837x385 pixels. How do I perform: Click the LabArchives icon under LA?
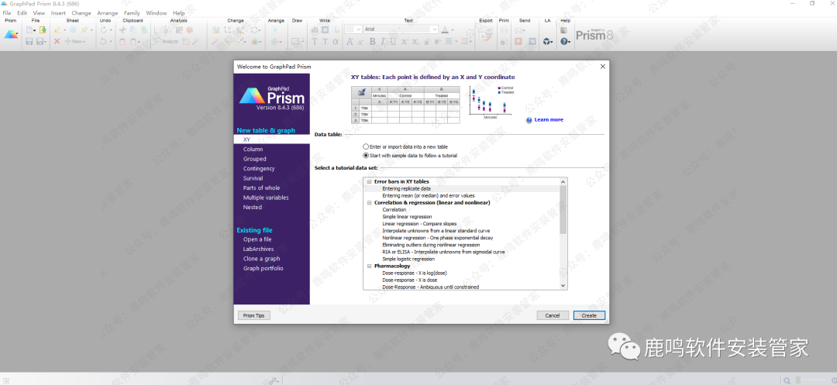(x=547, y=41)
